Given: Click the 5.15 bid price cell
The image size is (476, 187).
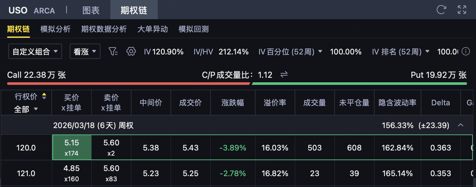Looking at the screenshot, I should [72, 147].
